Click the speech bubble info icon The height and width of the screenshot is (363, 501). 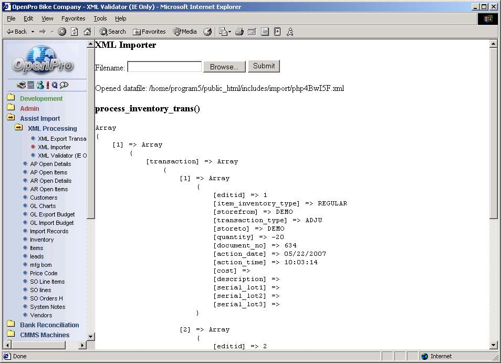64,85
